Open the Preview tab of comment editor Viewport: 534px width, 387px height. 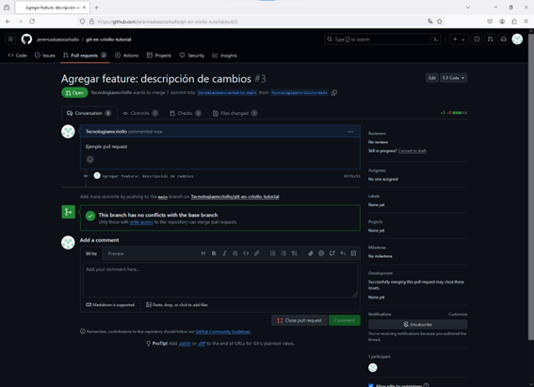(116, 253)
